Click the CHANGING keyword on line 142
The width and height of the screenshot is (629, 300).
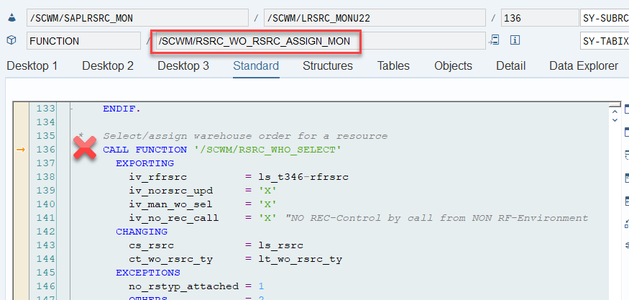(142, 232)
